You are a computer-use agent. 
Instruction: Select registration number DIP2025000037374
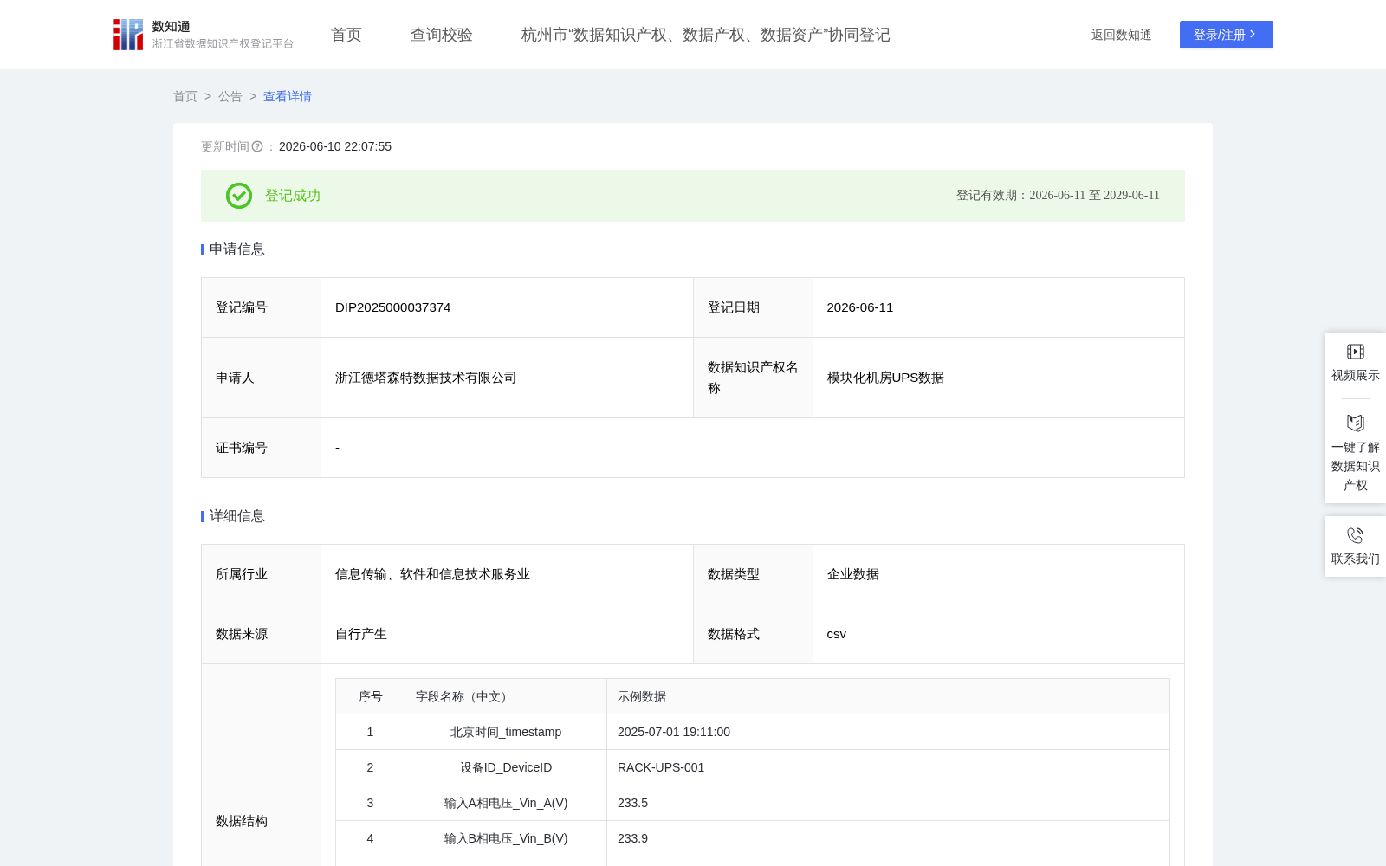[x=392, y=307]
